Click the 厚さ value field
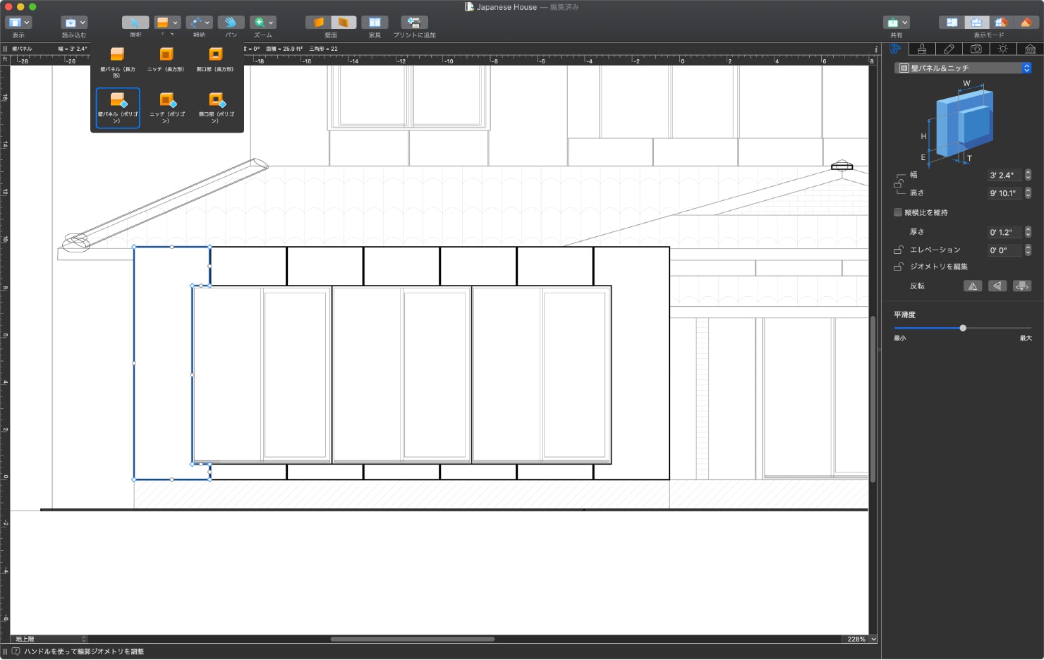 [x=1005, y=232]
